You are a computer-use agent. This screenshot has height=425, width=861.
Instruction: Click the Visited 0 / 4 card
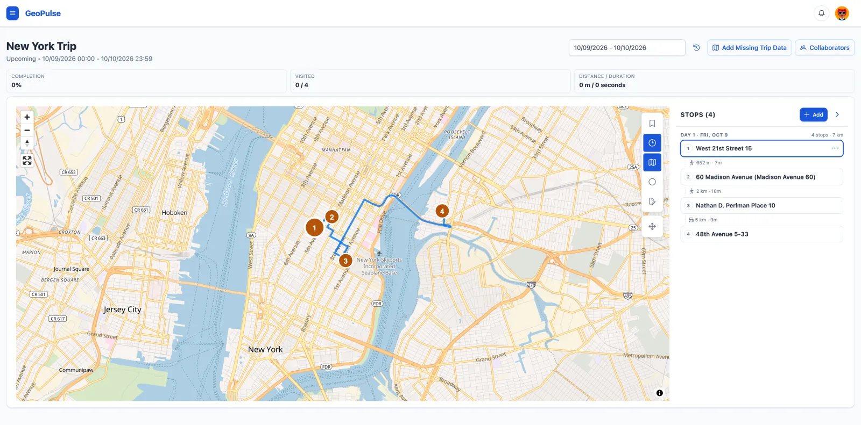pyautogui.click(x=430, y=81)
